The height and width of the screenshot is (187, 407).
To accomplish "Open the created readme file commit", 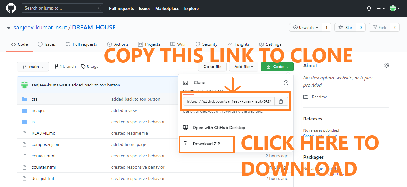I will 130,133.
